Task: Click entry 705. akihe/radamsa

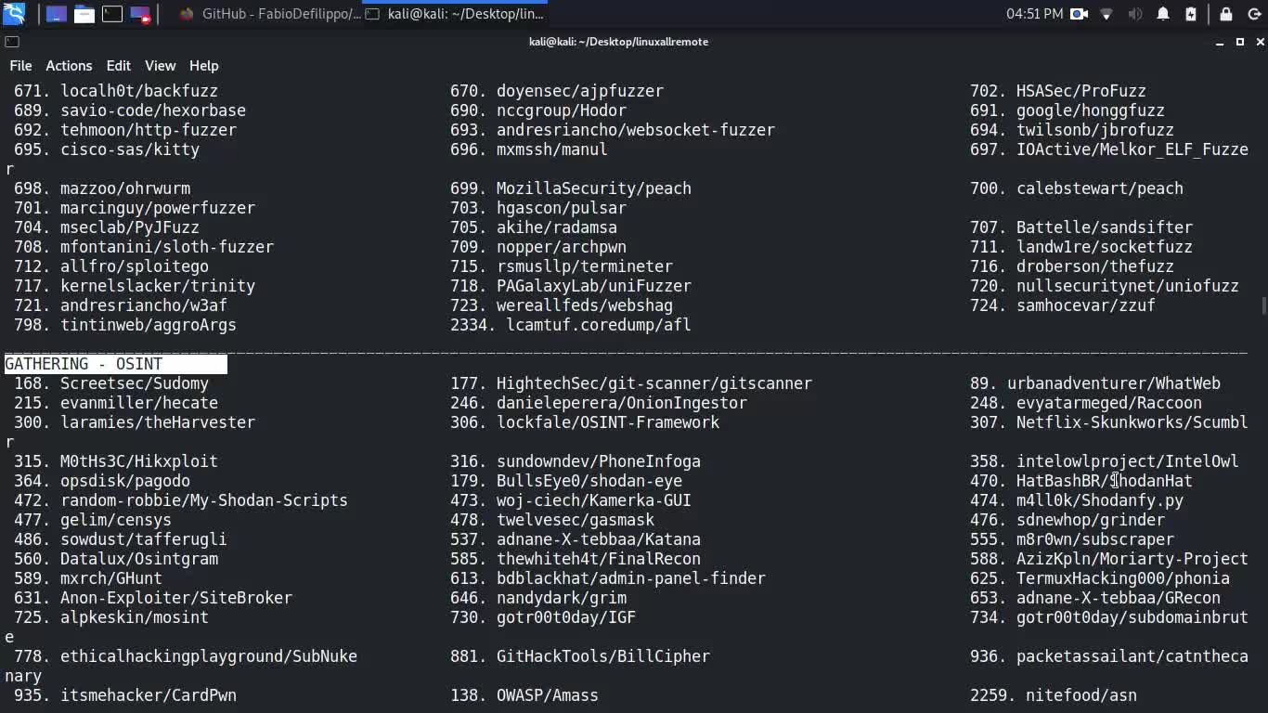Action: coord(534,227)
